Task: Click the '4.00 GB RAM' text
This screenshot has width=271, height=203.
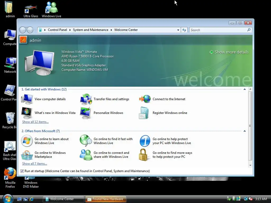Action: [x=70, y=61]
